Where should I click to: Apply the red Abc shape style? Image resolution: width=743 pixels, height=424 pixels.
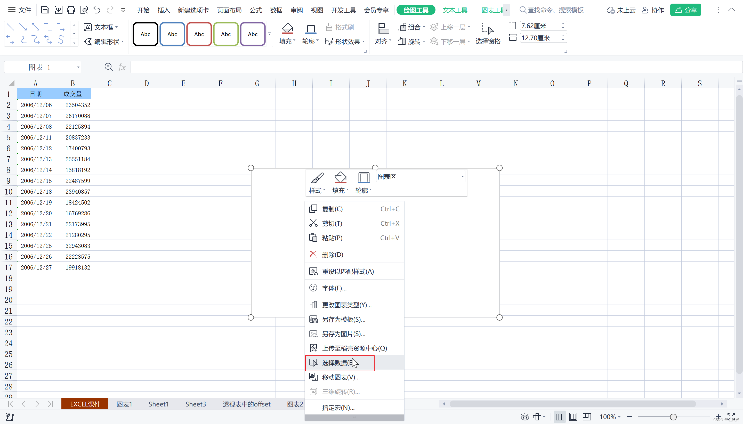point(199,34)
